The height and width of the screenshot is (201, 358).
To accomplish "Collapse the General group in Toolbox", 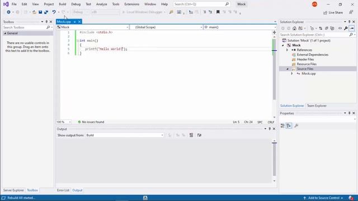I will [5, 33].
